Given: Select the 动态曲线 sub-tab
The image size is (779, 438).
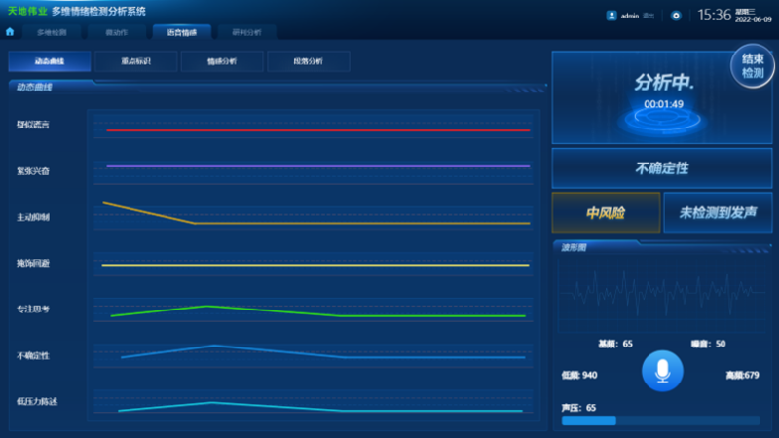Looking at the screenshot, I should [50, 61].
